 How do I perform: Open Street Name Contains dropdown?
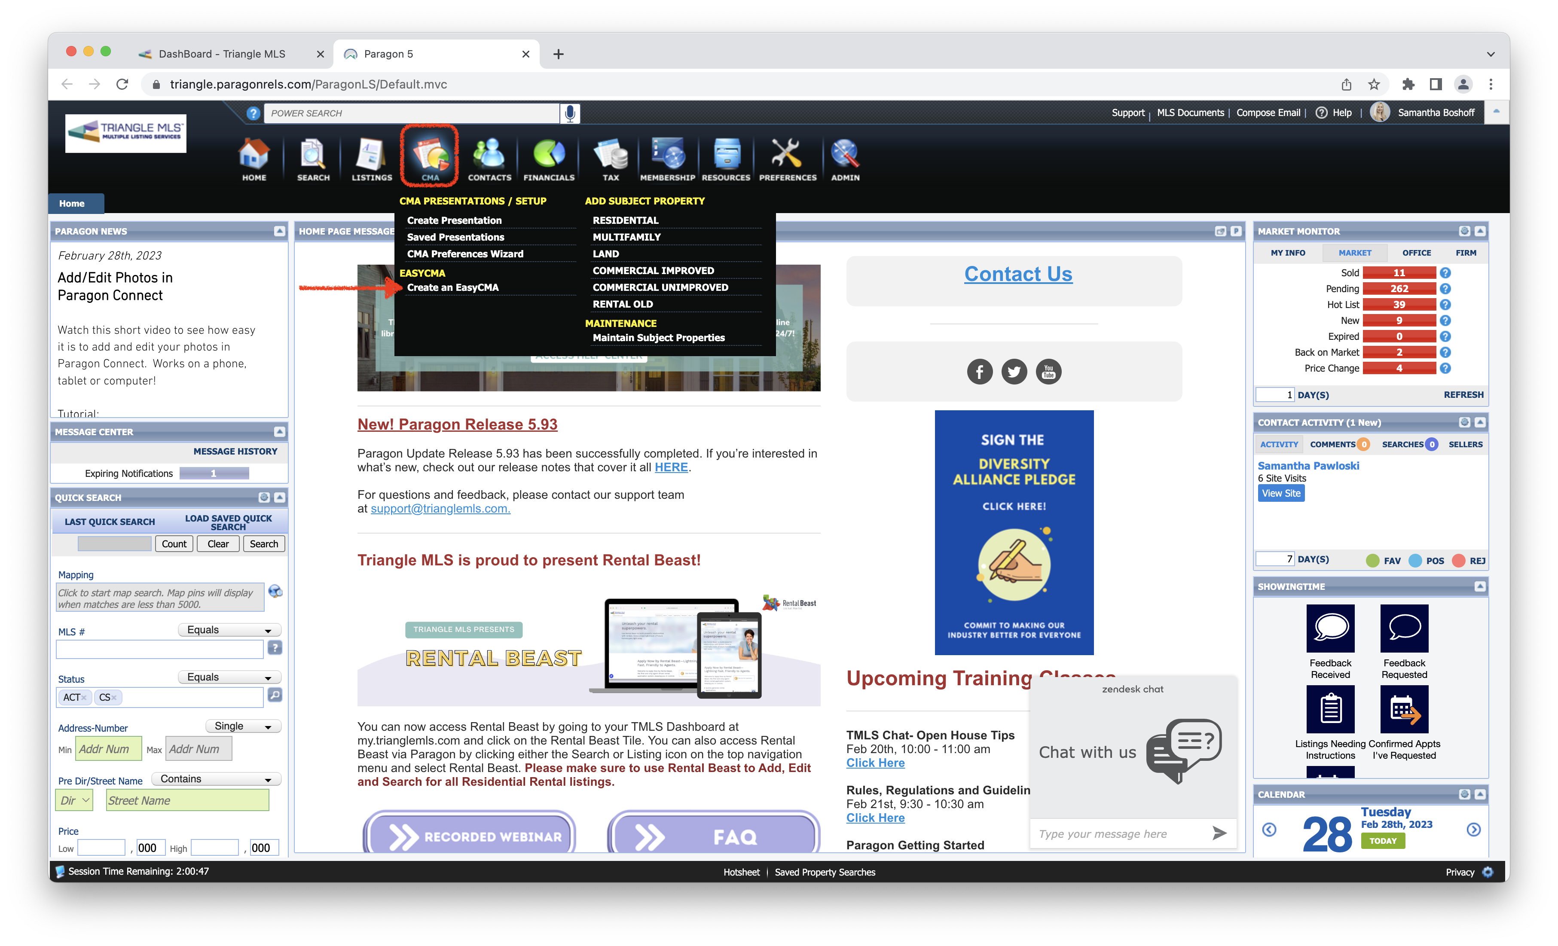click(x=216, y=779)
